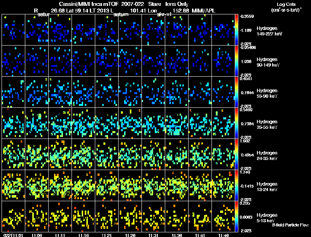
Task: Select the 24-35 keV panel at 11:41
Action: click(x=200, y=154)
